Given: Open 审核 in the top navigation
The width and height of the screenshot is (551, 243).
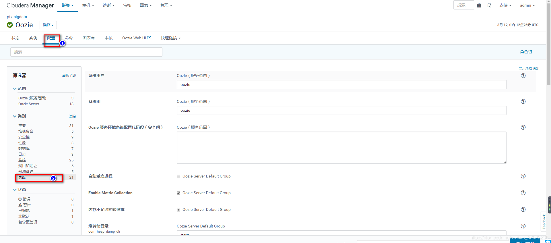Looking at the screenshot, I should 127,5.
